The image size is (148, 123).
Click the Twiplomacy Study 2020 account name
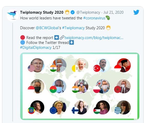coord(42,12)
